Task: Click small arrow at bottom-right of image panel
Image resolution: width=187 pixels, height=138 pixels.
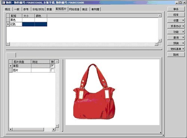Action: tap(160, 133)
